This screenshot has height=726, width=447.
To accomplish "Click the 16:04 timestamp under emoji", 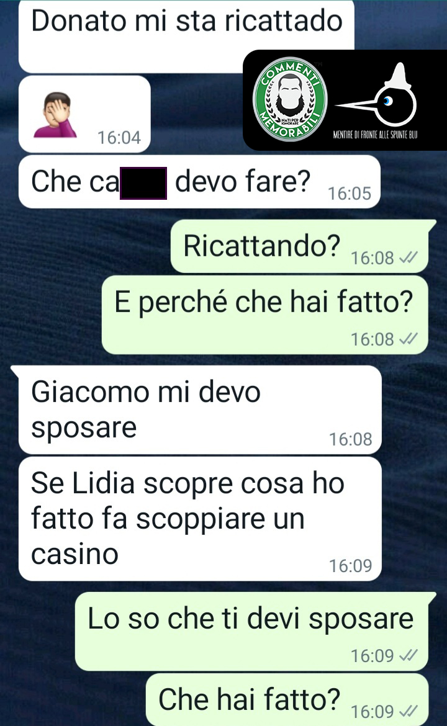I will [119, 138].
